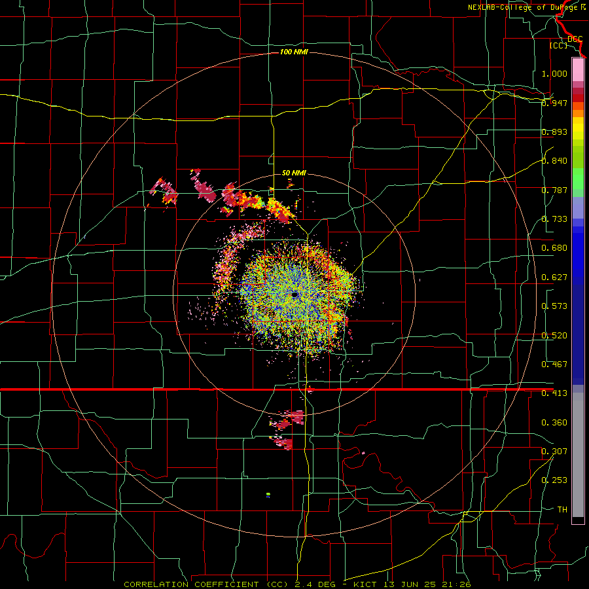Select the 0.680 scale value
589x589 pixels.
pyautogui.click(x=554, y=248)
